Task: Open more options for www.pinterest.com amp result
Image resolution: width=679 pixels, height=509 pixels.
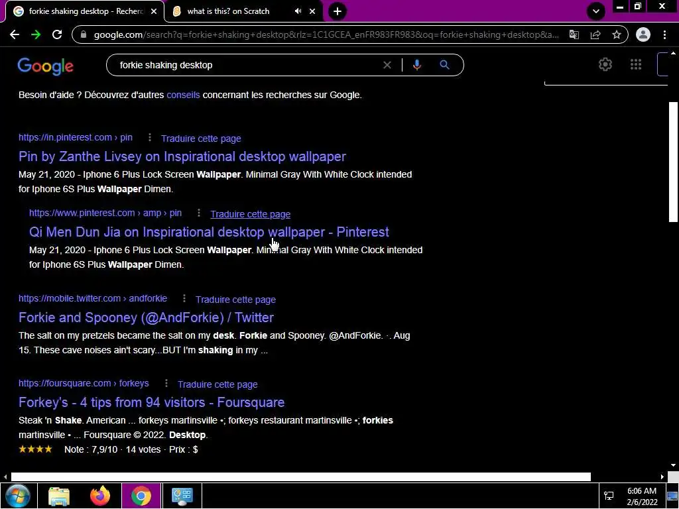Action: coord(199,213)
